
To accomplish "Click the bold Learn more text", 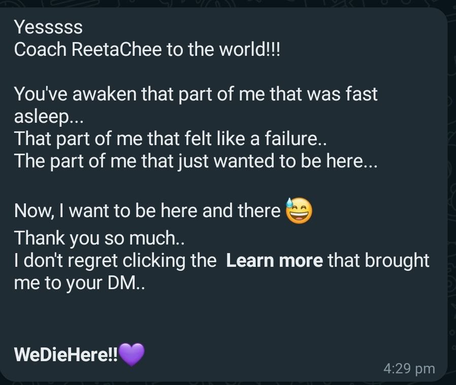I will click(x=274, y=261).
